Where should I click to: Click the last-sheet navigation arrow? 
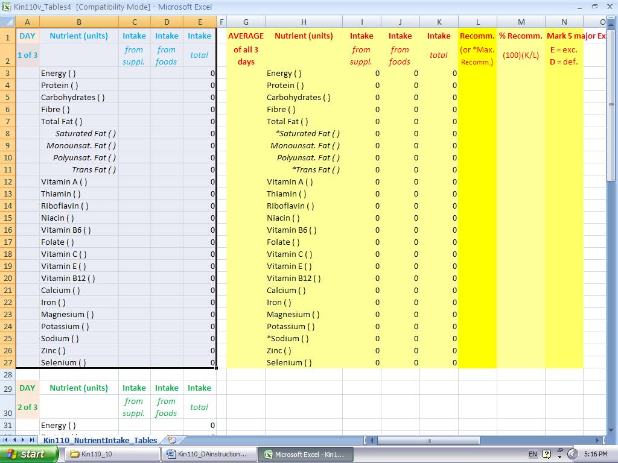tap(33, 439)
